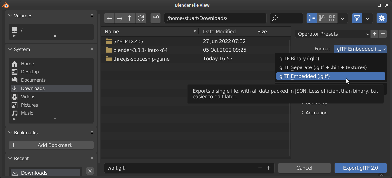Click the Blender logo icon
The image size is (392, 178).
point(6,5)
